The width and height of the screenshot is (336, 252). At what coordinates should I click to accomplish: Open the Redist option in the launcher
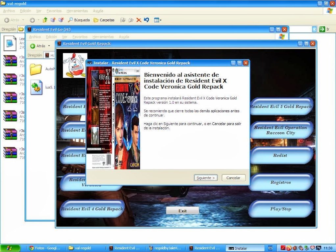pyautogui.click(x=281, y=155)
